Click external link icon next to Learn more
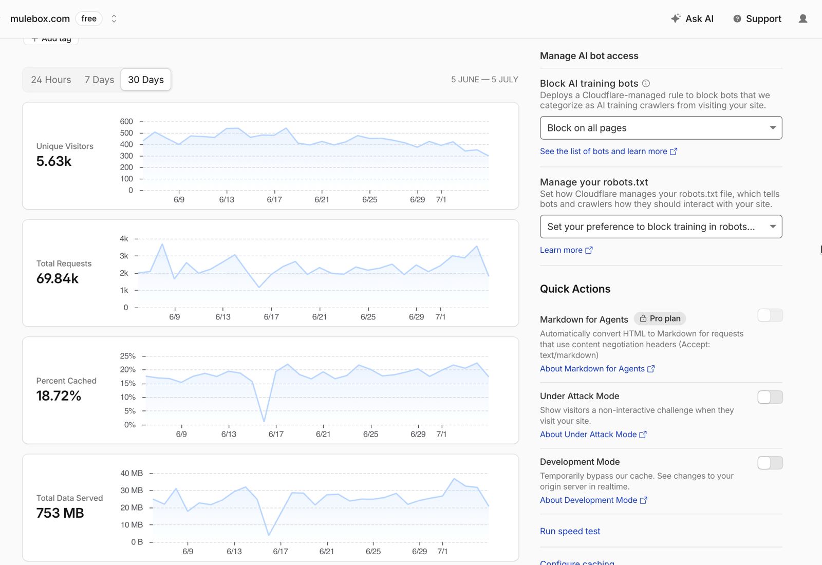This screenshot has height=565, width=822. [589, 250]
